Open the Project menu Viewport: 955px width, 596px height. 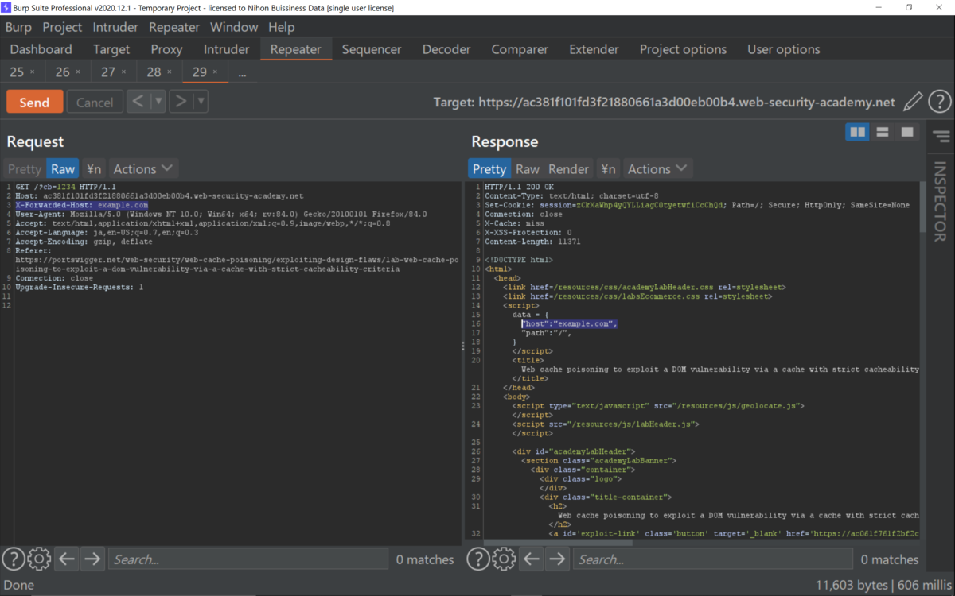click(x=62, y=27)
